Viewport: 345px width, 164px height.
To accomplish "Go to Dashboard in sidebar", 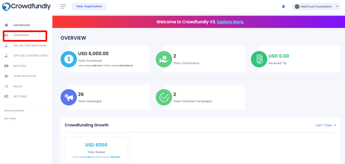I will [x=22, y=25].
